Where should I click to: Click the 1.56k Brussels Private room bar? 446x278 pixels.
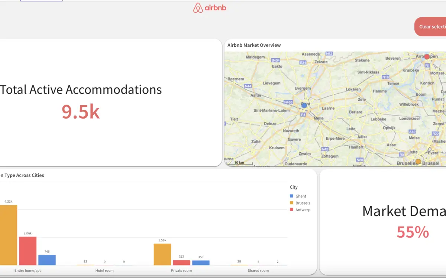coord(162,254)
